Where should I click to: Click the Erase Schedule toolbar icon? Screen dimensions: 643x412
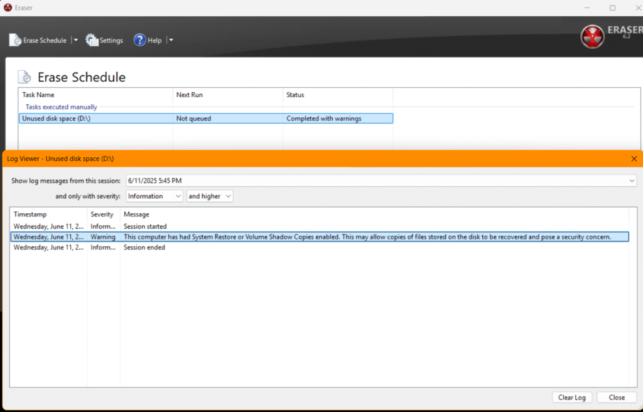(15, 40)
